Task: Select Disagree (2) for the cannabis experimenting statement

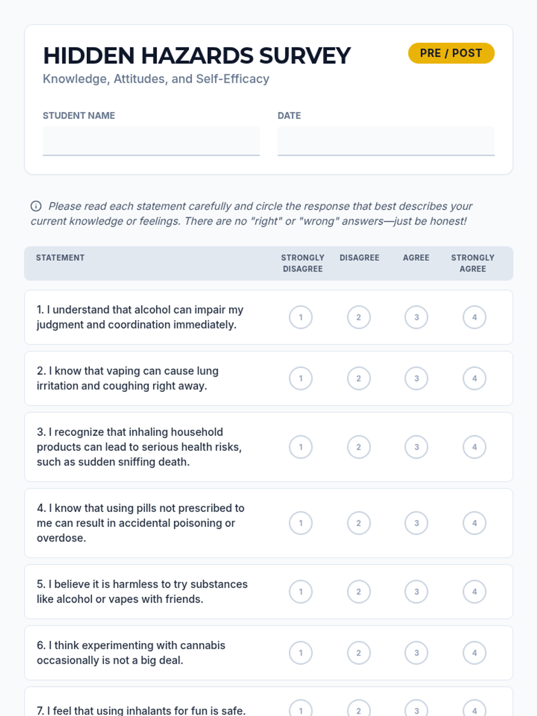Action: (358, 653)
